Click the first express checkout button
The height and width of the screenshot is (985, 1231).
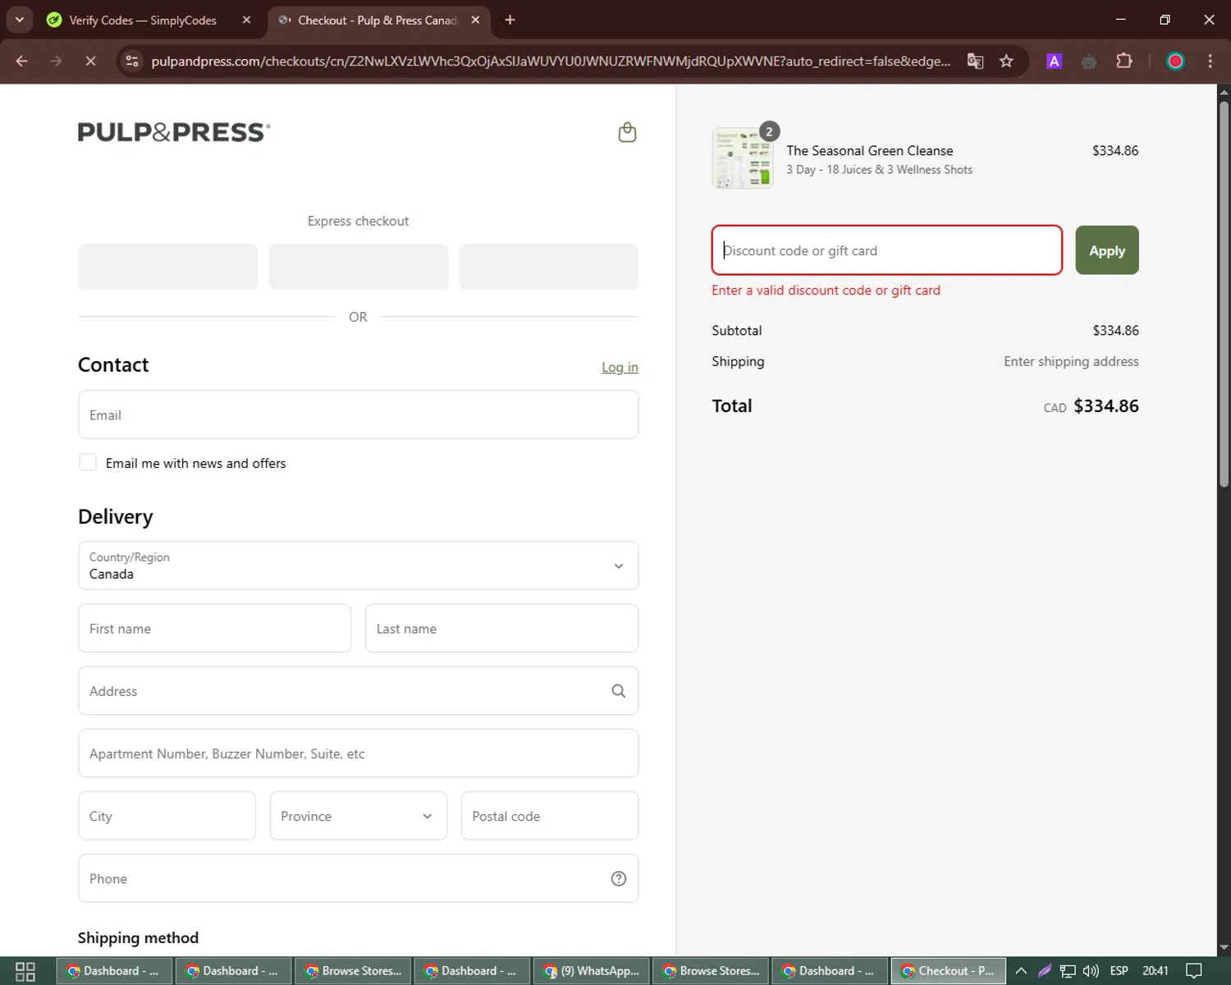point(168,267)
